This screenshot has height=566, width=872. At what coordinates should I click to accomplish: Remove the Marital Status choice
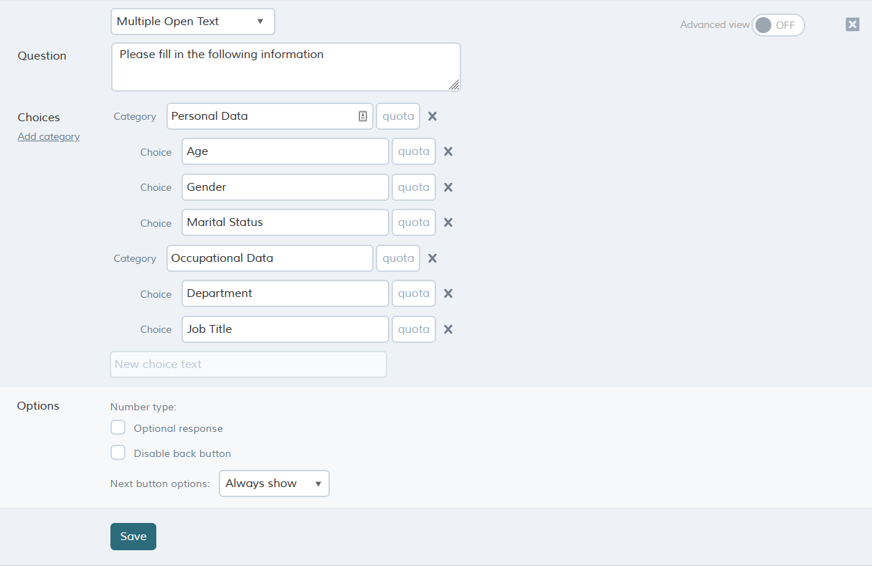(x=448, y=222)
